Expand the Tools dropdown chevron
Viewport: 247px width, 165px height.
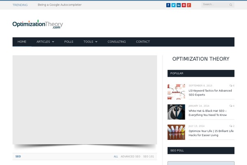click(96, 42)
